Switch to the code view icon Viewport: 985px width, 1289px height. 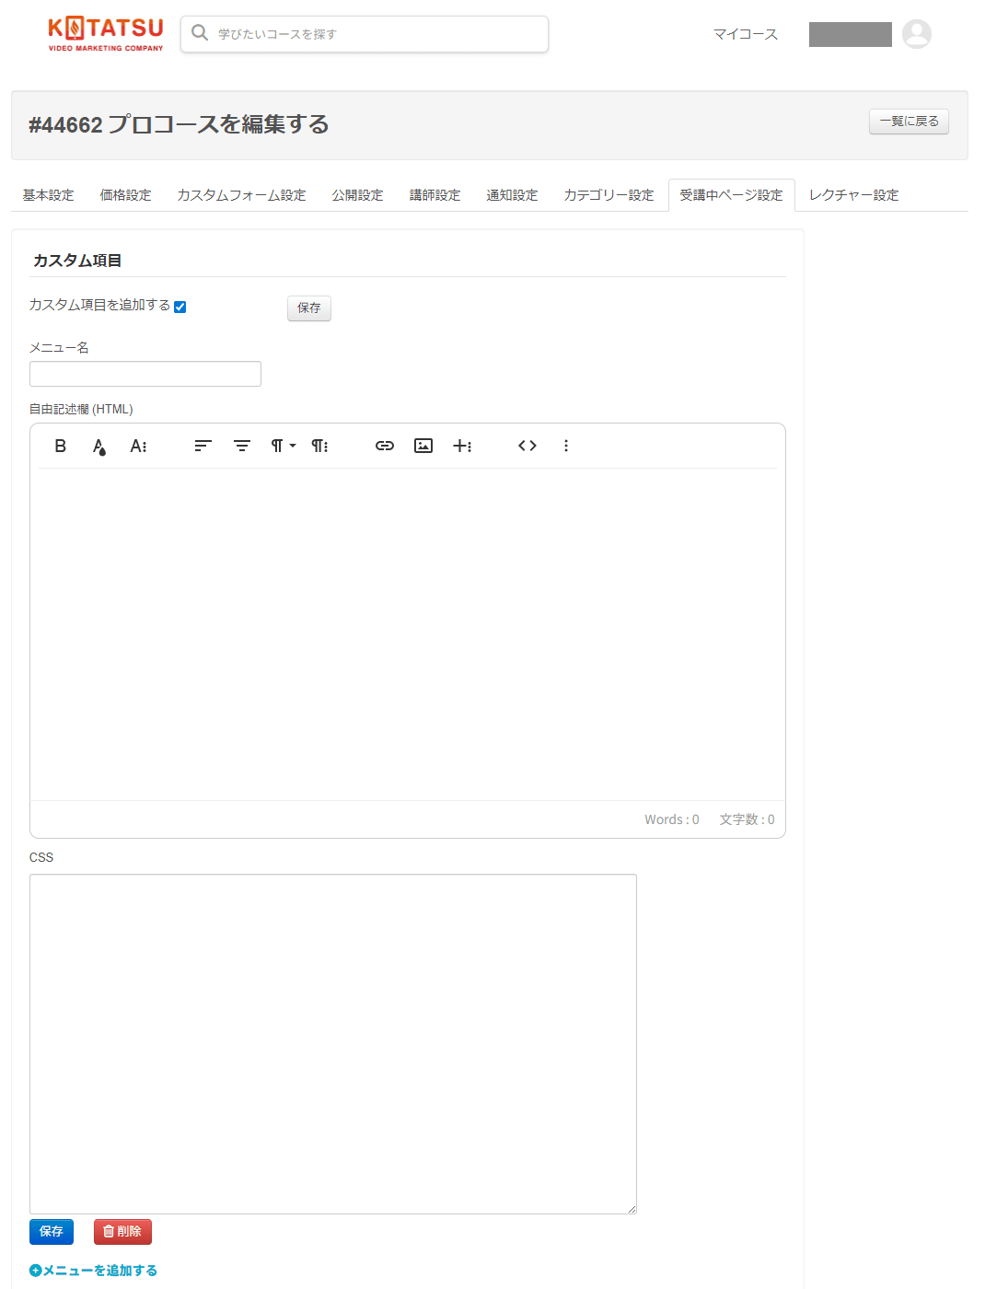pos(527,446)
